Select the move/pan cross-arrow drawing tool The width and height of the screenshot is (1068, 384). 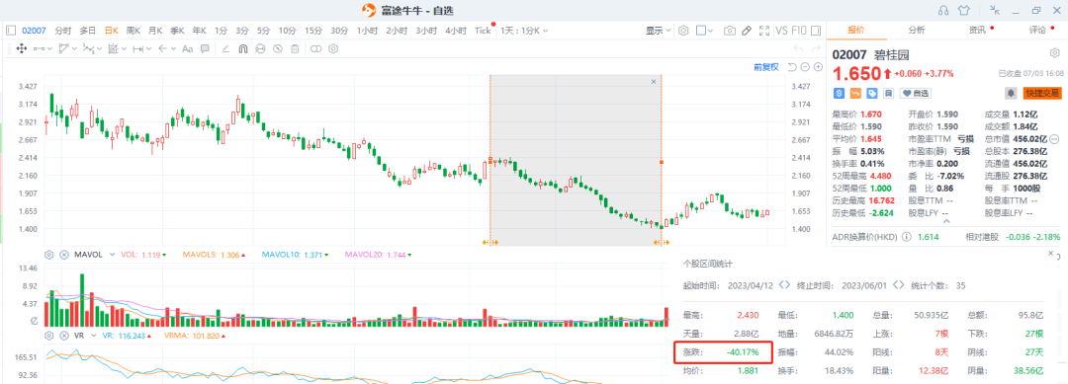point(21,48)
